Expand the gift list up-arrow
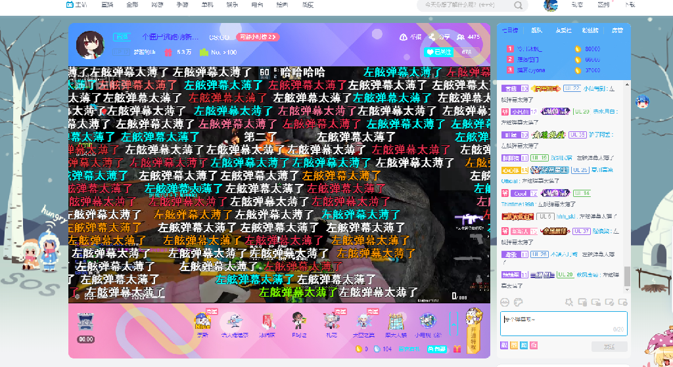 [453, 324]
